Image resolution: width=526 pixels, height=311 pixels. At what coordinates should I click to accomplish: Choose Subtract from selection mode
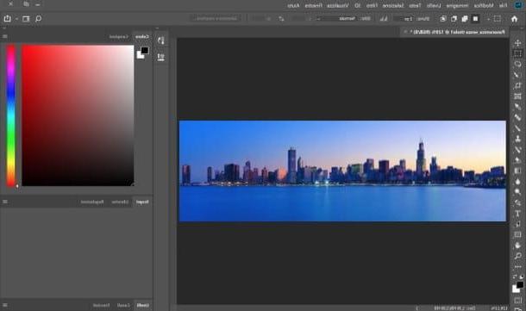click(x=454, y=19)
